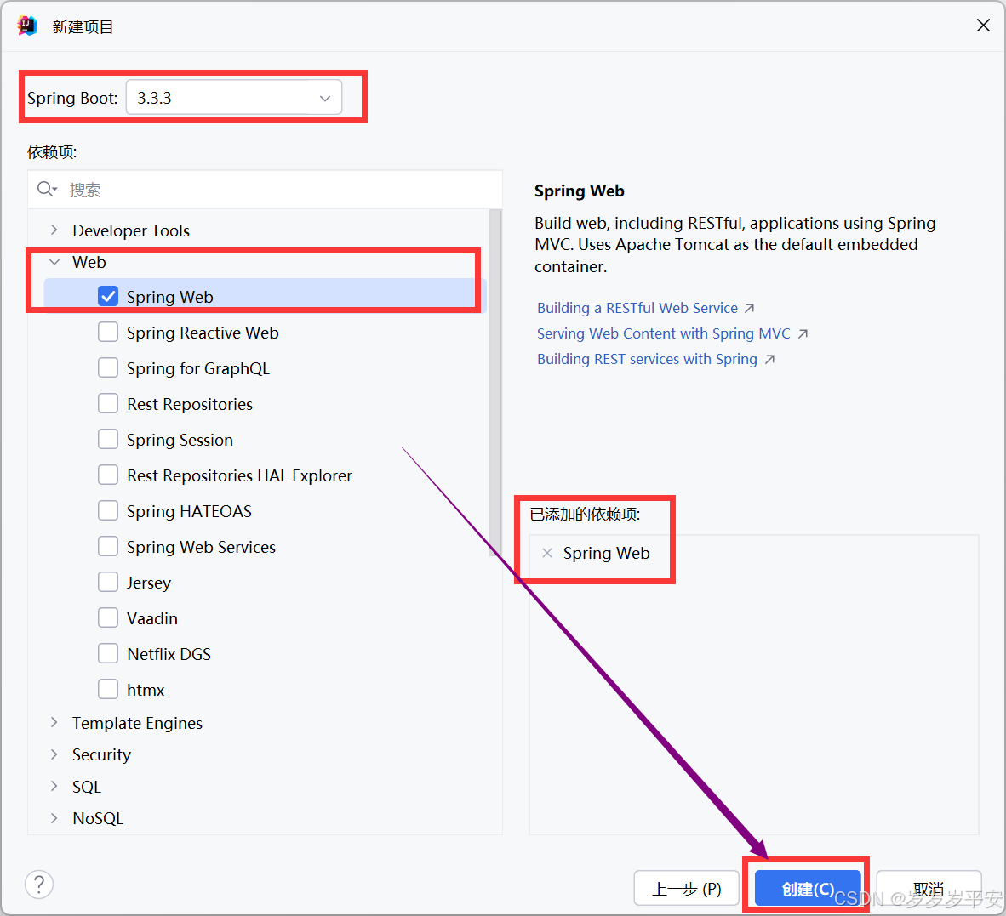Focus the dependency search field
Screen dimensions: 1006x916
[265, 189]
